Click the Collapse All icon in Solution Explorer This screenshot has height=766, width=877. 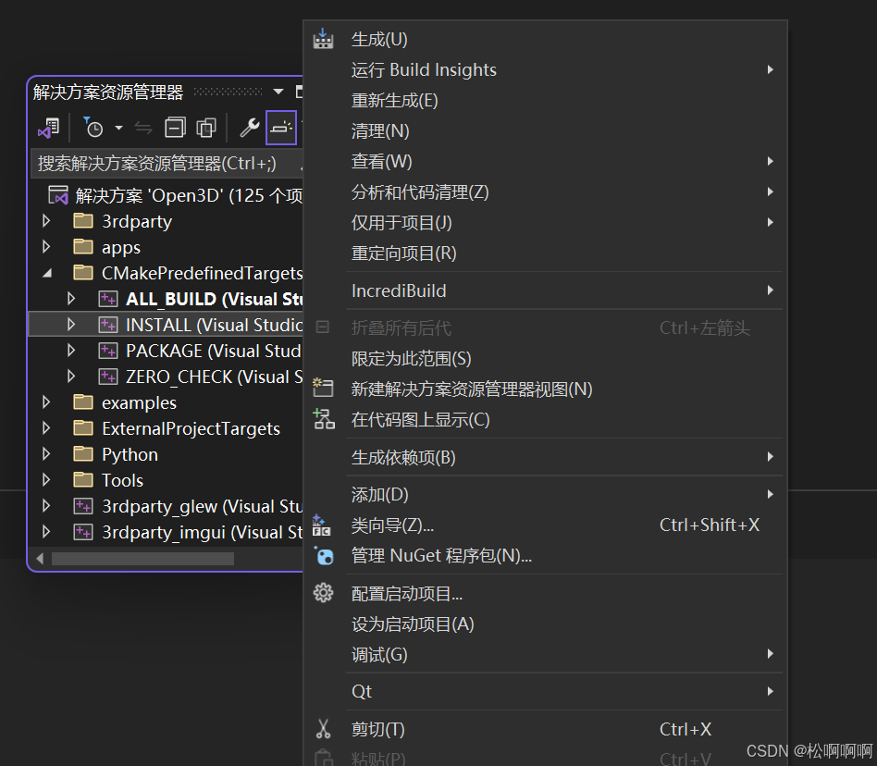pos(174,127)
